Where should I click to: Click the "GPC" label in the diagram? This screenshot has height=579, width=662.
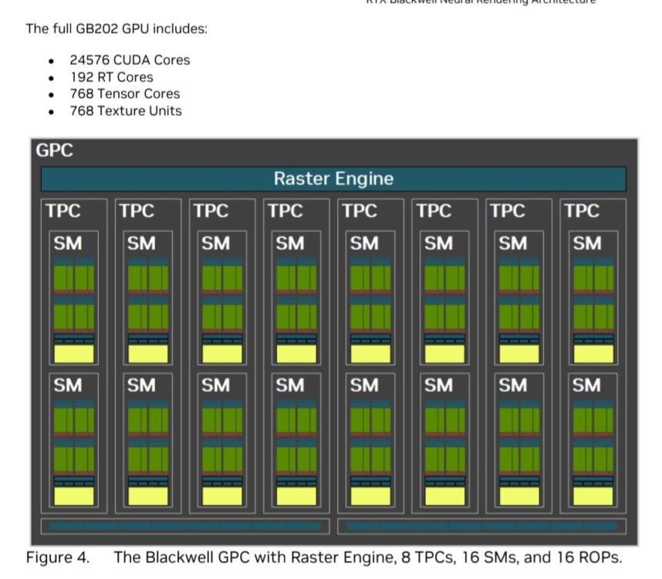tap(55, 151)
